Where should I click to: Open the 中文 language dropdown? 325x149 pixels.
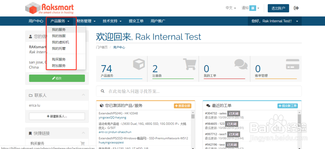231,8
